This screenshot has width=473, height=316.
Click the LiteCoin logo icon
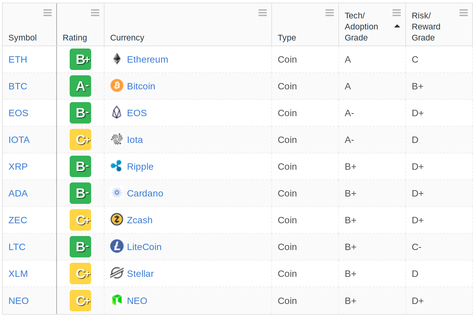coord(117,246)
